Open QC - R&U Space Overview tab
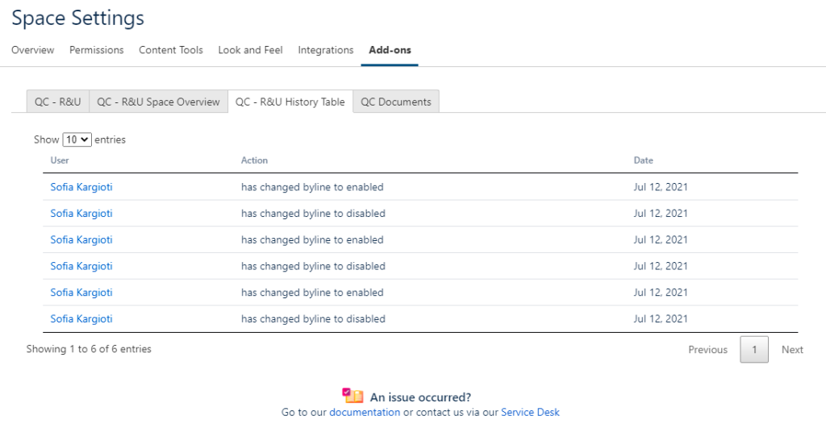This screenshot has width=826, height=424. [158, 102]
